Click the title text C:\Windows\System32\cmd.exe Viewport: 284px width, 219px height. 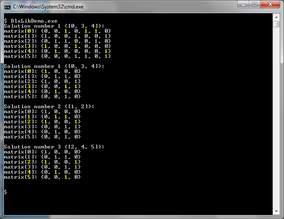(x=48, y=7)
